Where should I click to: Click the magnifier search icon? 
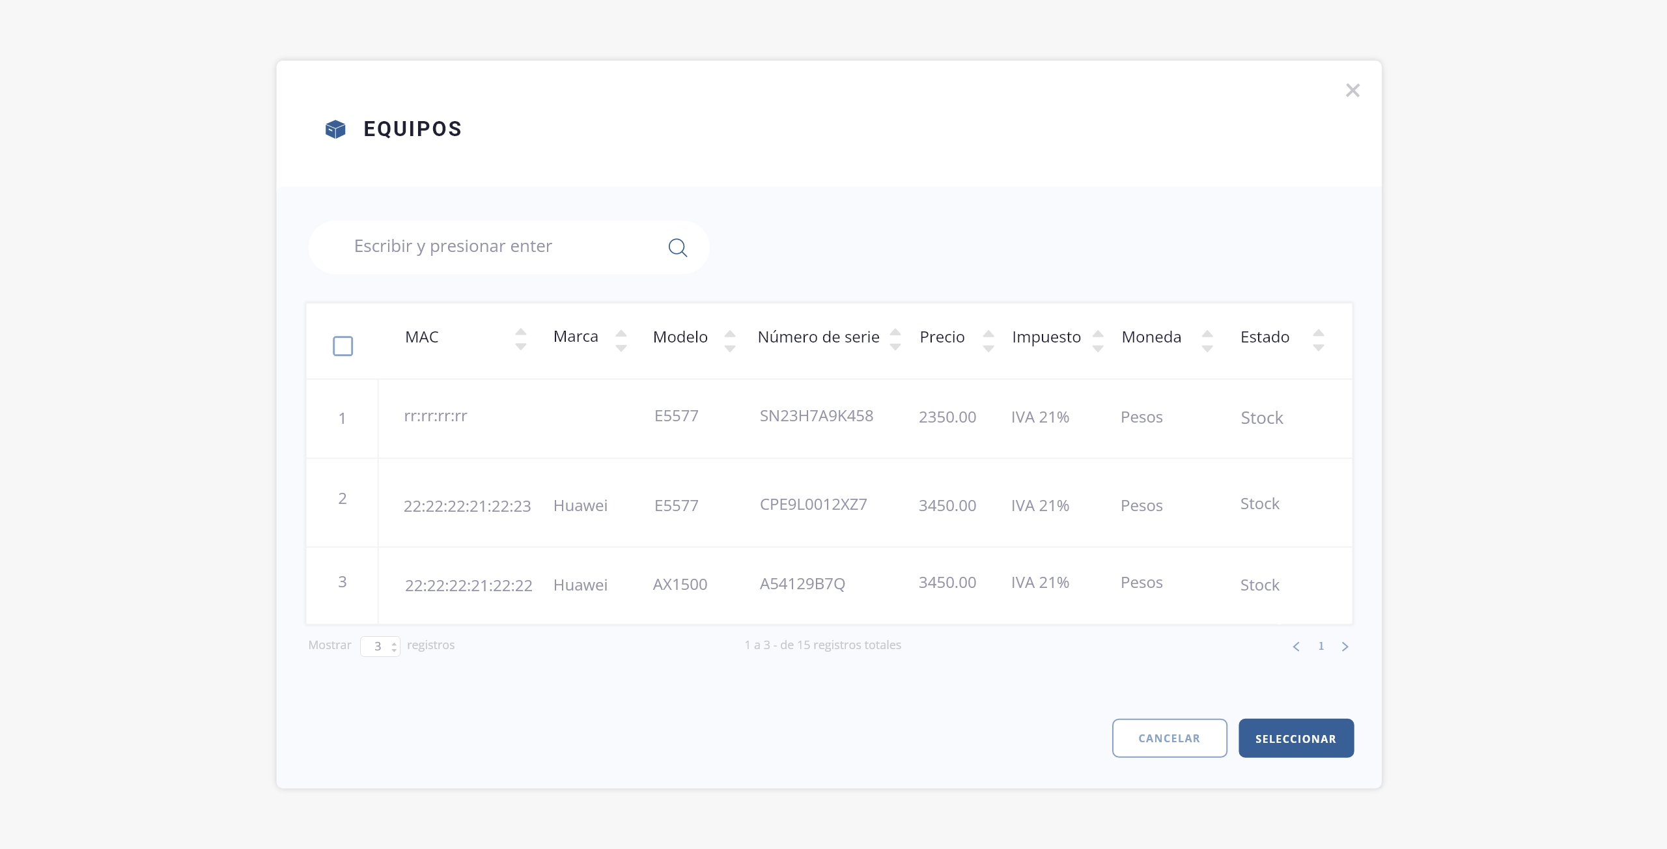point(677,247)
